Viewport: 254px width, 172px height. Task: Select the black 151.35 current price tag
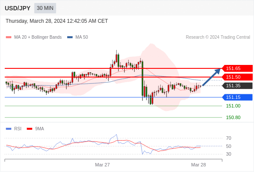pos(237,86)
